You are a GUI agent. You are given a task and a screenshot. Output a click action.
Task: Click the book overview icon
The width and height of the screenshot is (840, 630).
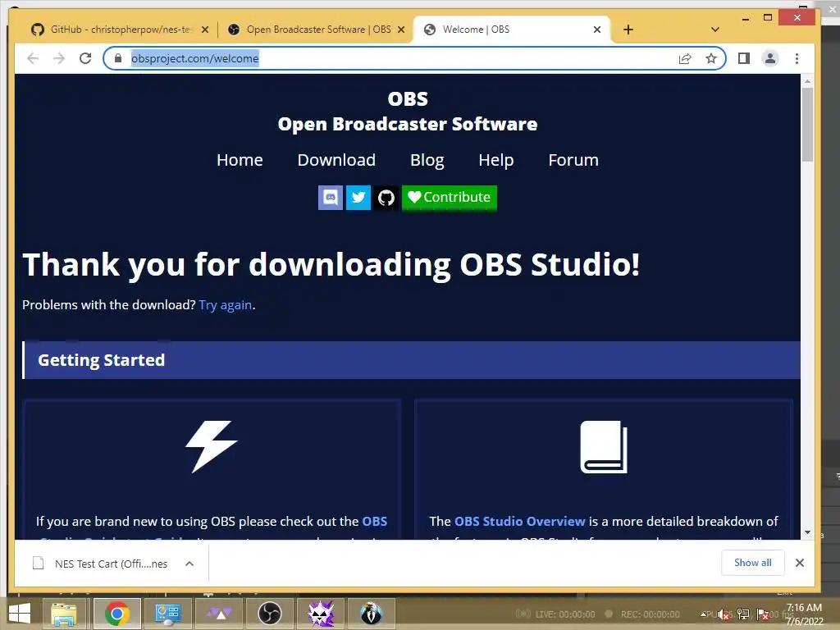click(604, 447)
